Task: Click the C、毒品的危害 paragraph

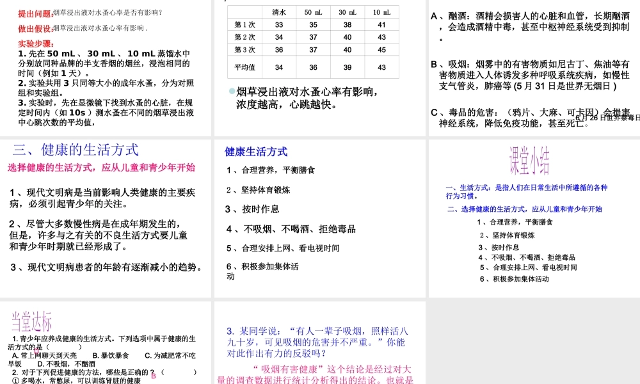Action: (x=531, y=118)
